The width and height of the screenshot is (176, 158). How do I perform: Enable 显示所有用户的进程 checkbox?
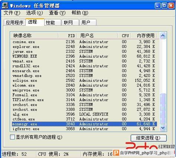(12, 137)
